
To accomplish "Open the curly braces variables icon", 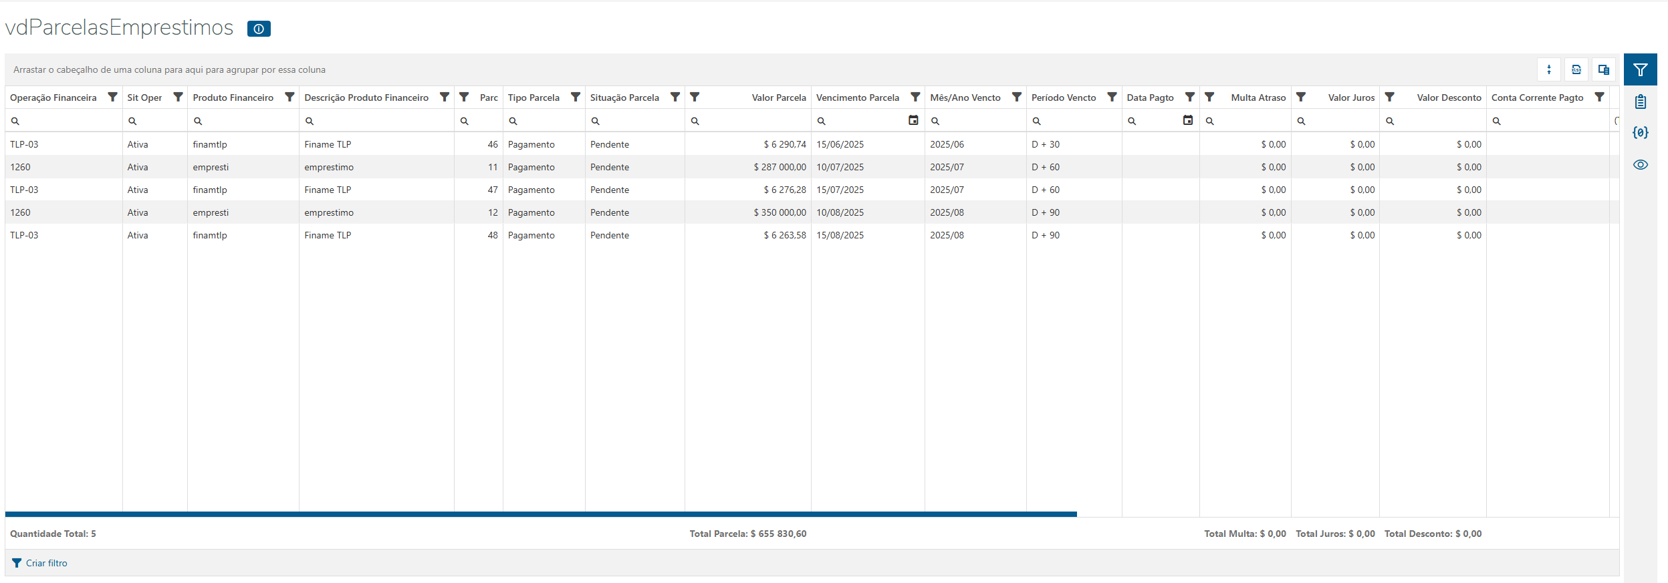I will (x=1640, y=132).
